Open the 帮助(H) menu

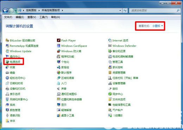[x=56, y=17]
